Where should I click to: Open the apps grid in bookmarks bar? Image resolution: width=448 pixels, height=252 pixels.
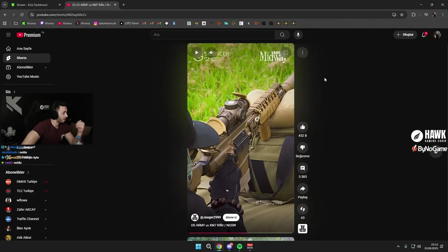5,23
